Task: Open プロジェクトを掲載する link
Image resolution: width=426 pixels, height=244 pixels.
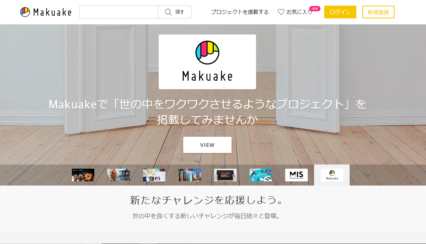Action: [240, 12]
